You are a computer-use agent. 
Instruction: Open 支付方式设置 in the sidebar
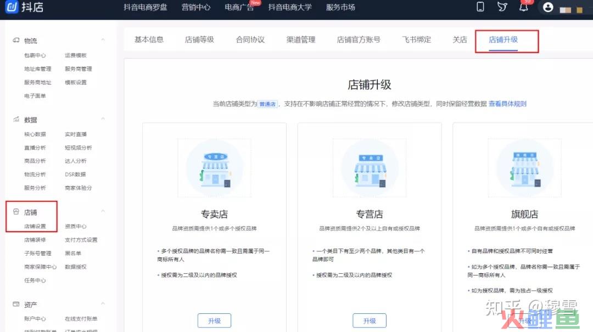tap(81, 240)
